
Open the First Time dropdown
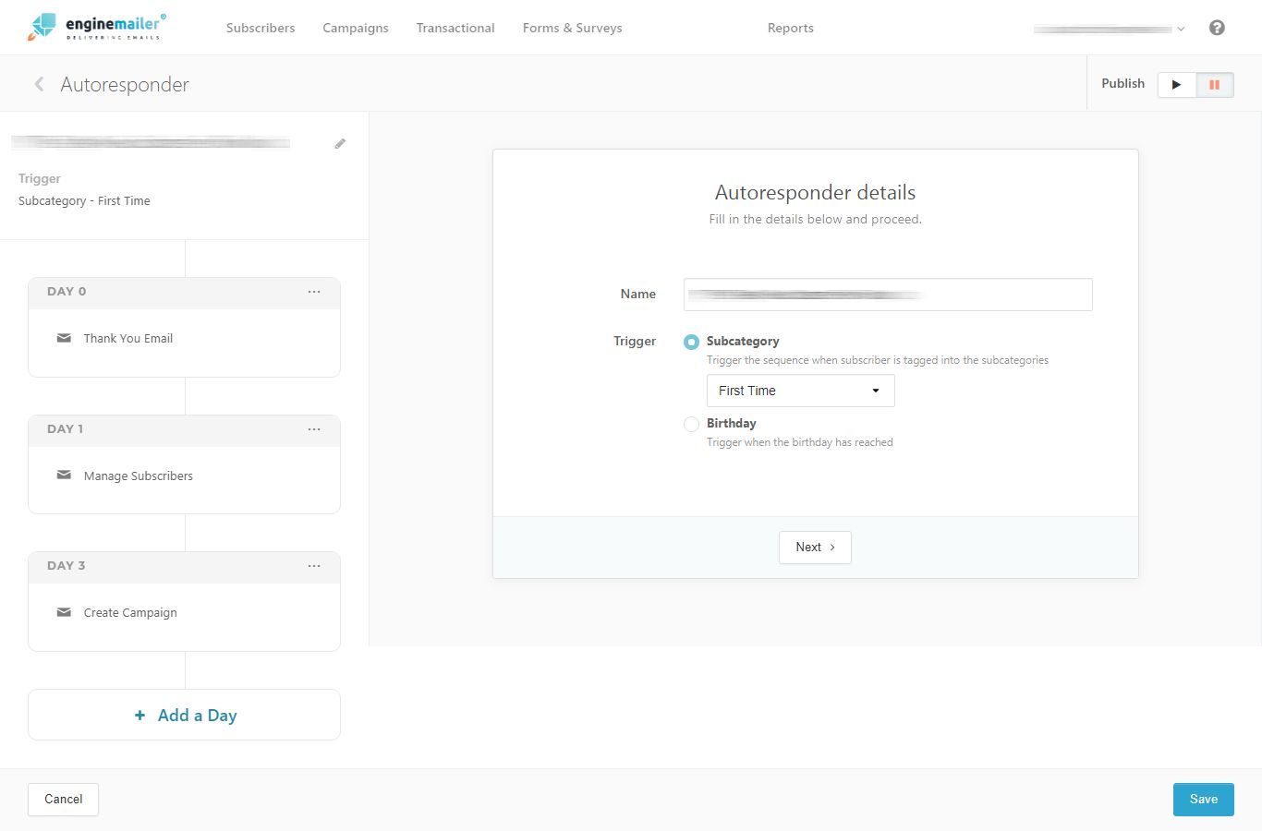click(799, 390)
